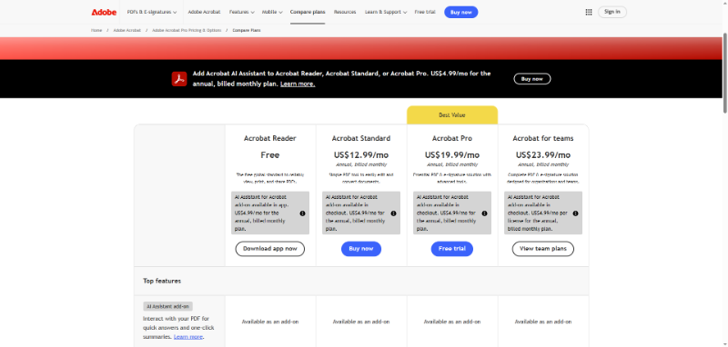Click the Sign in button
This screenshot has height=347, width=728.
612,12
